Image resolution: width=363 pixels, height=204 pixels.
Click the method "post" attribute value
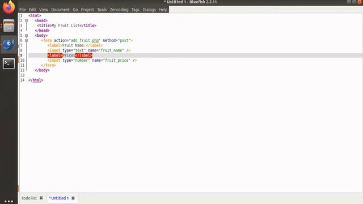tap(124, 40)
